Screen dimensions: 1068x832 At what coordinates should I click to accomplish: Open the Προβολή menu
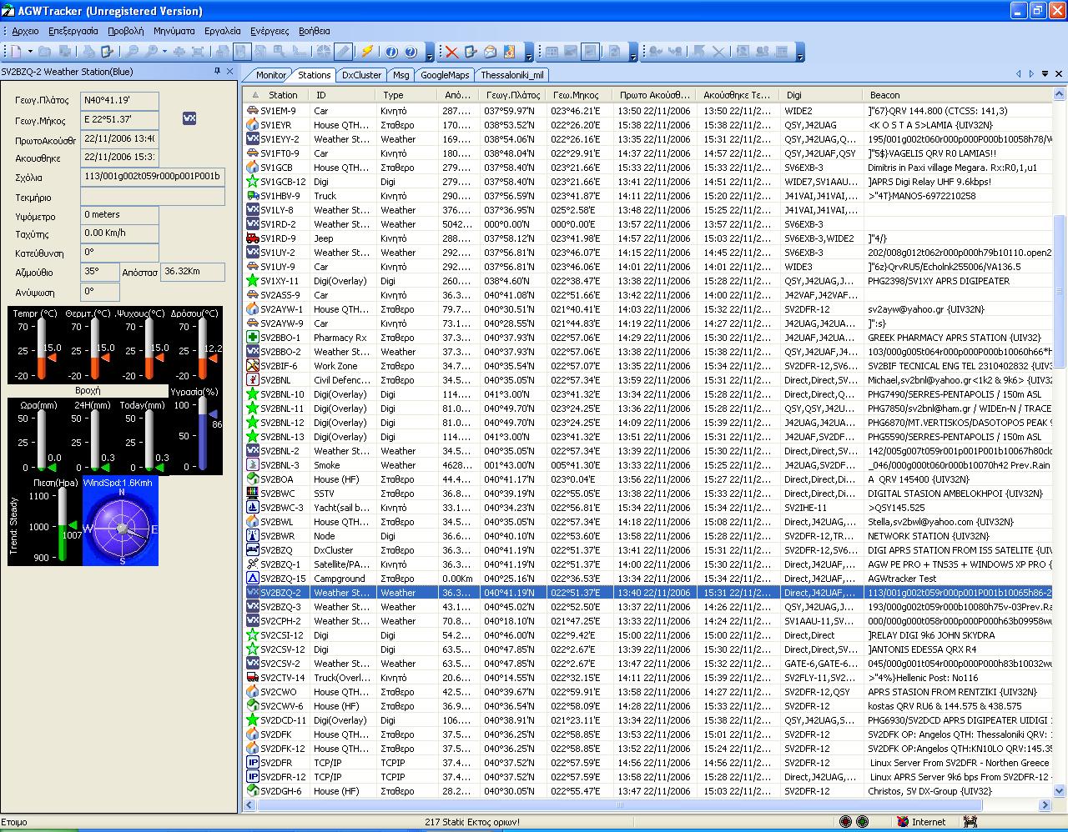click(x=126, y=31)
